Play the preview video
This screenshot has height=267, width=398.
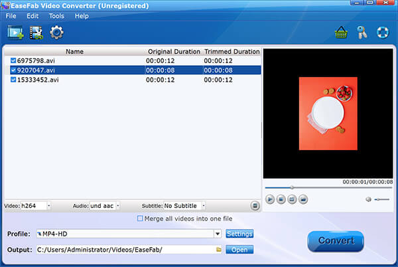270,199
